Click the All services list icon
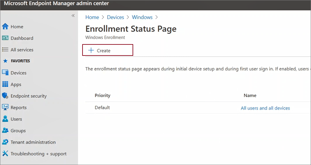The width and height of the screenshot is (311, 165). tap(5, 49)
